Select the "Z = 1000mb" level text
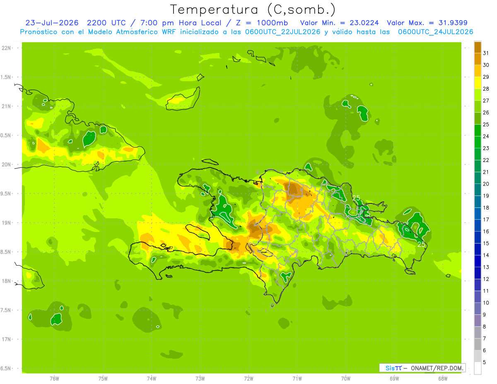497x384 pixels. tap(261, 23)
